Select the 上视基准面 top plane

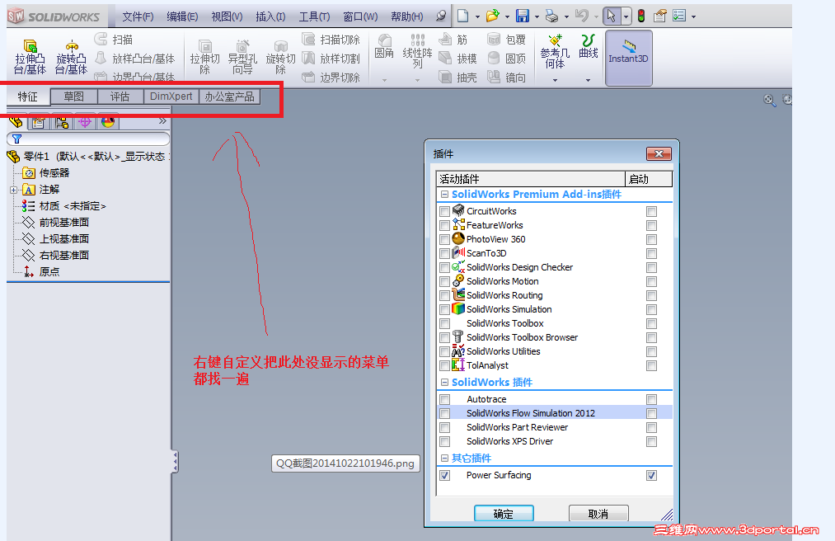pyautogui.click(x=55, y=239)
